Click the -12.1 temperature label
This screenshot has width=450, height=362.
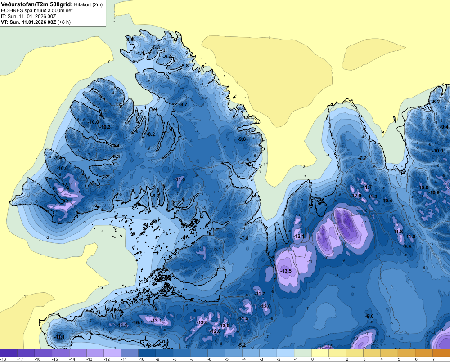299,236
